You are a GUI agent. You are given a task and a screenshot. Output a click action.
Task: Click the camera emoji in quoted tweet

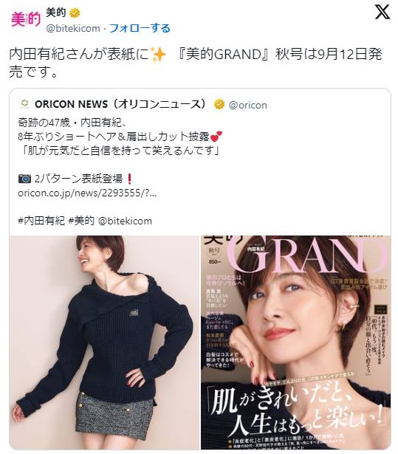pyautogui.click(x=24, y=179)
